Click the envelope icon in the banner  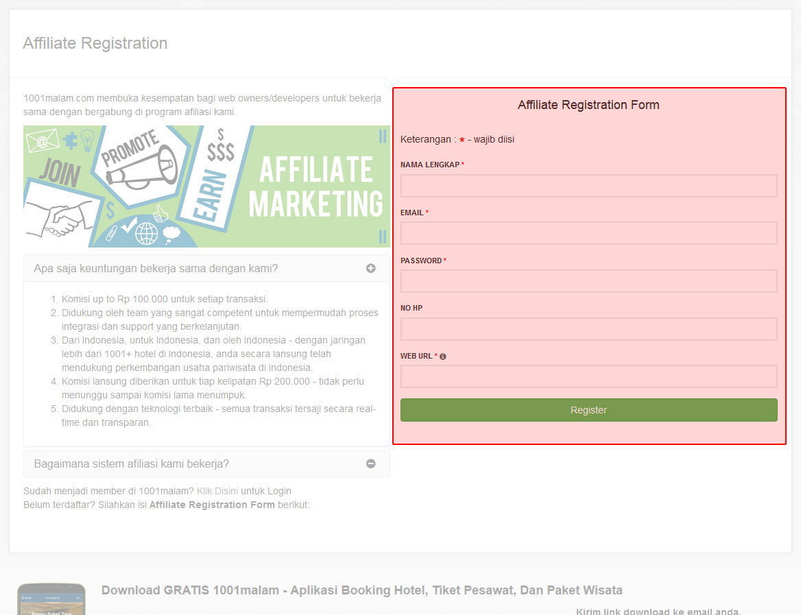click(42, 142)
